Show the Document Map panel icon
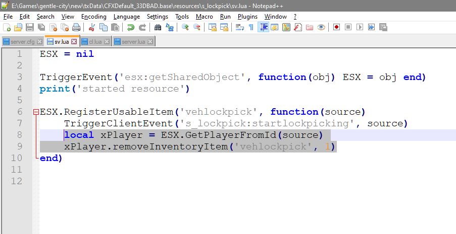The height and width of the screenshot is (234, 456). tap(286, 28)
